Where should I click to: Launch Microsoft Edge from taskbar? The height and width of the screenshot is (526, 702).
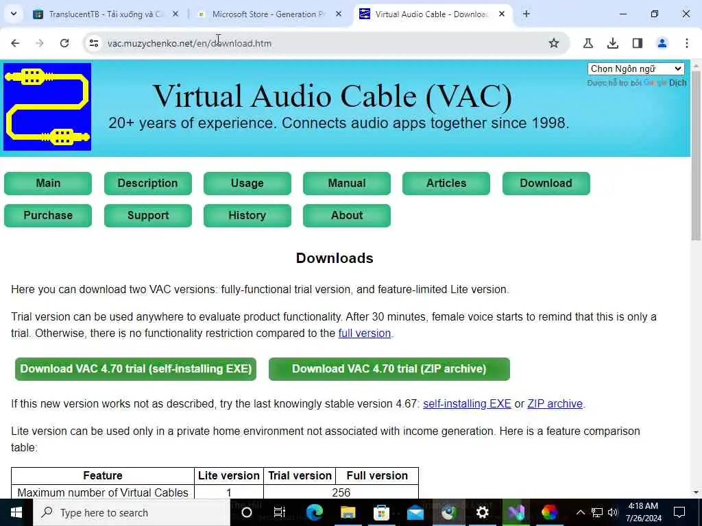tap(314, 512)
